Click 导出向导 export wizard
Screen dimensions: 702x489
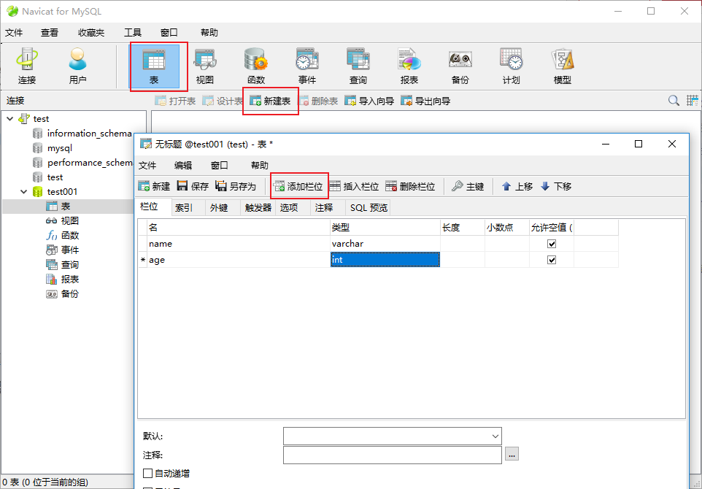[x=425, y=101]
